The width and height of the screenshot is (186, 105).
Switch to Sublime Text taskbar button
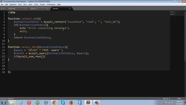(x=88, y=102)
